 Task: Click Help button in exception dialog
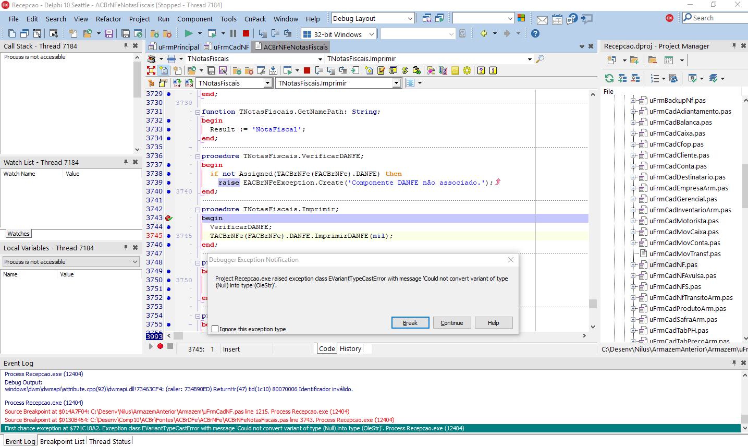(493, 323)
